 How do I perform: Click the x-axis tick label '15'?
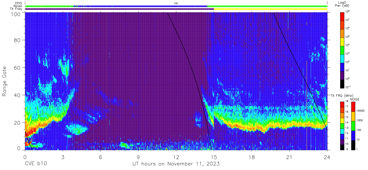(x=214, y=157)
